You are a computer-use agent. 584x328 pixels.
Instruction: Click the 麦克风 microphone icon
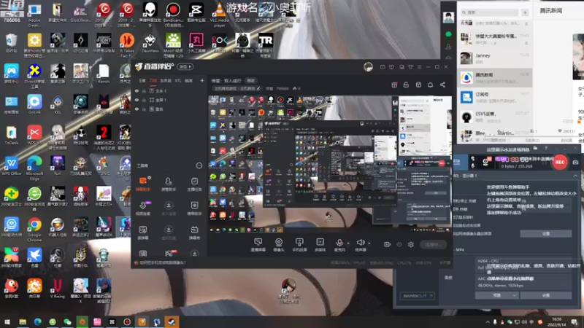[339, 245]
